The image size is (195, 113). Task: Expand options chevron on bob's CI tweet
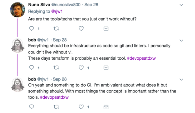click(181, 79)
